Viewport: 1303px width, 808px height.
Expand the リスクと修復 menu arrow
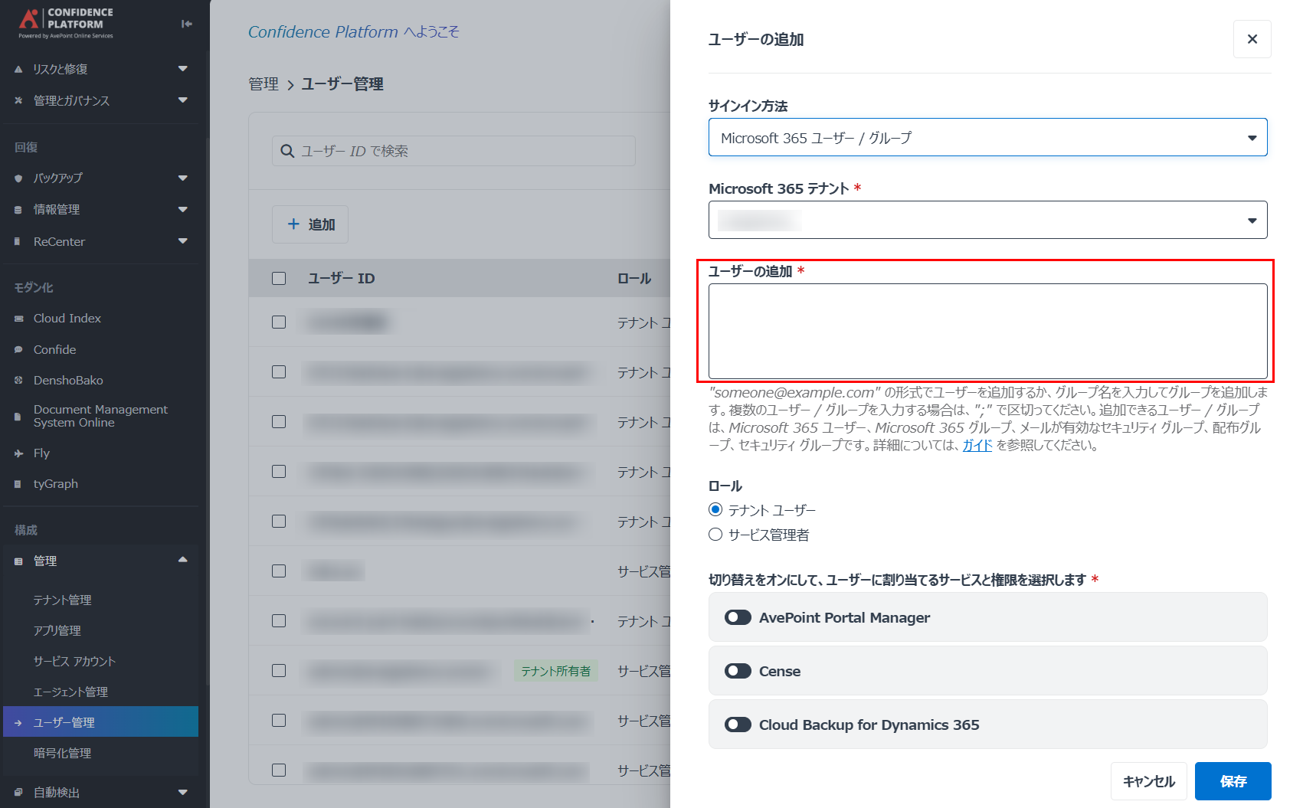coord(183,69)
